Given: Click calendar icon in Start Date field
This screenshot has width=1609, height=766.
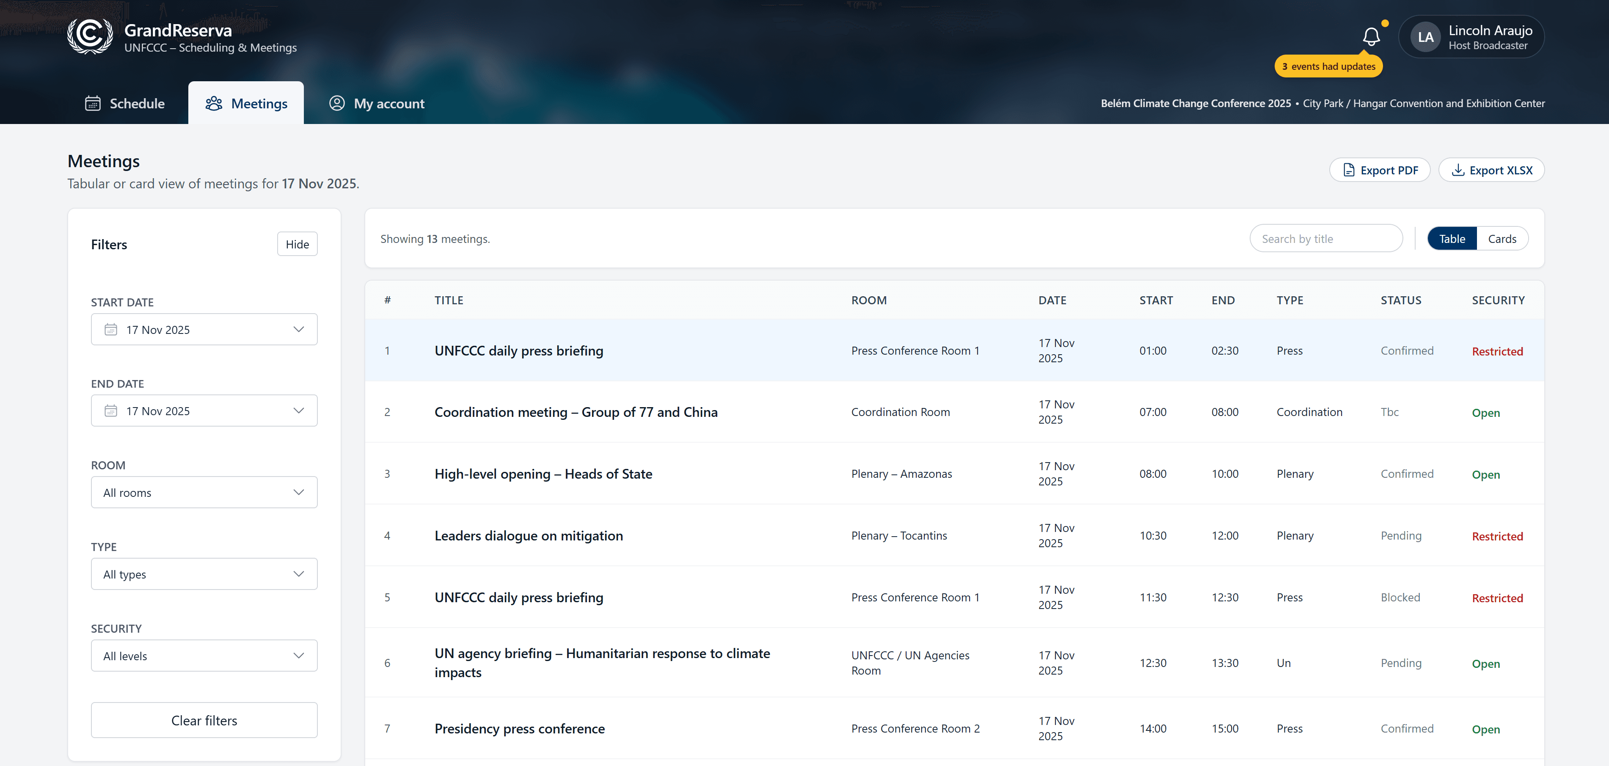Looking at the screenshot, I should click(110, 329).
